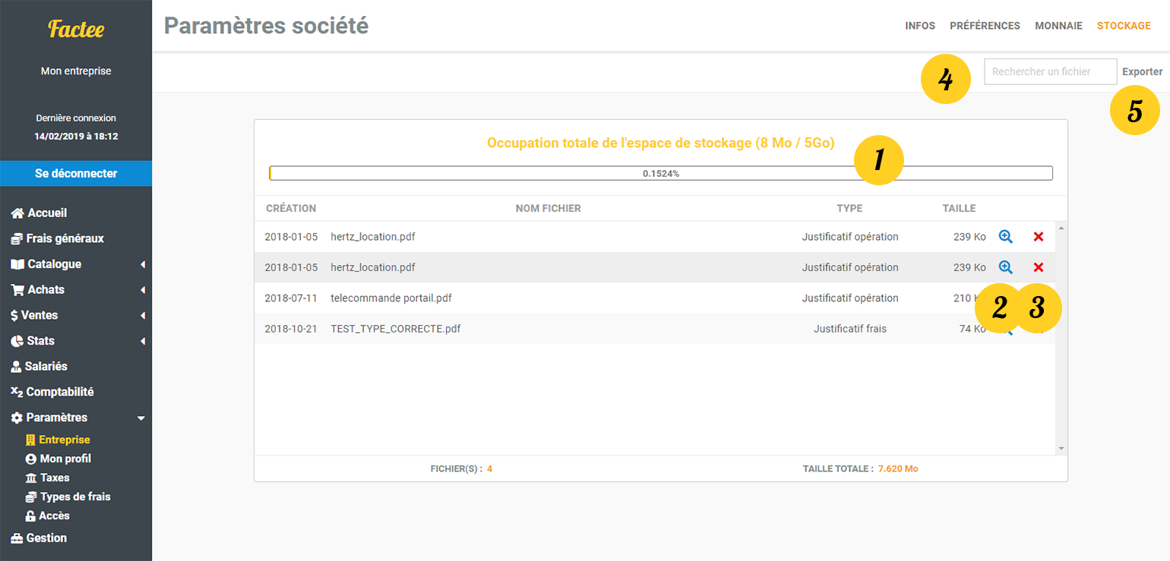This screenshot has height=561, width=1170.
Task: Click the Se déconnecter button
Action: pos(76,173)
